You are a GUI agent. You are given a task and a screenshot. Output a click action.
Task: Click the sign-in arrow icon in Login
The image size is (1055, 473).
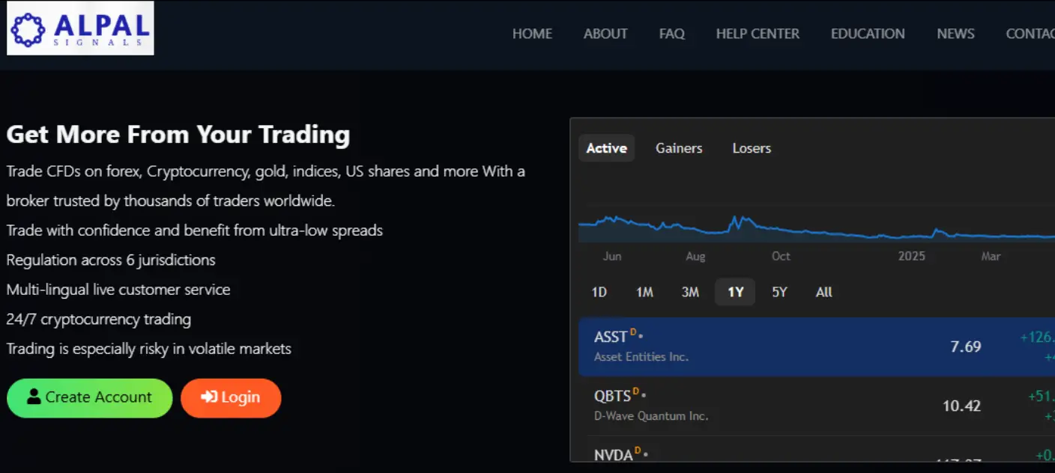pyautogui.click(x=209, y=397)
